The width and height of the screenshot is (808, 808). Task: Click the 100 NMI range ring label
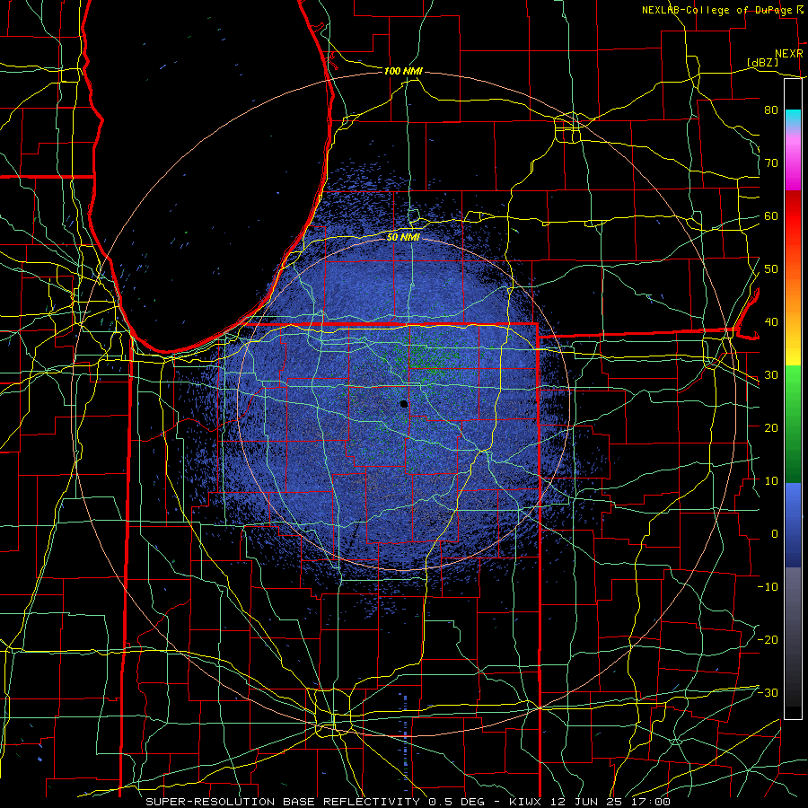click(x=403, y=71)
